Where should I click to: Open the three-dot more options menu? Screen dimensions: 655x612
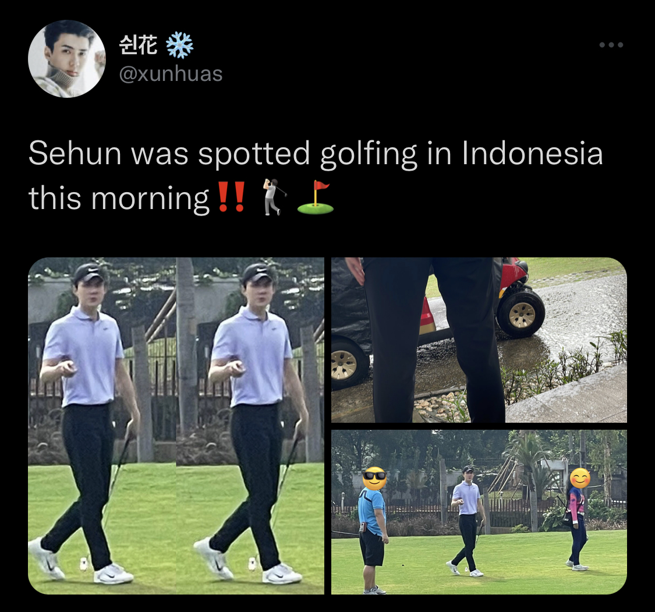click(x=611, y=45)
